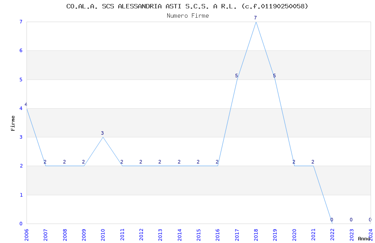This screenshot has width=375, height=243.
Task: Click the data label 0 for 2022
Action: coord(332,220)
